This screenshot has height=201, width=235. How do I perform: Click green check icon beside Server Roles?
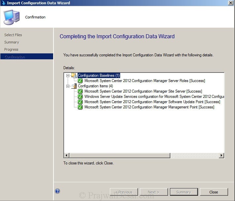pyautogui.click(x=80, y=81)
